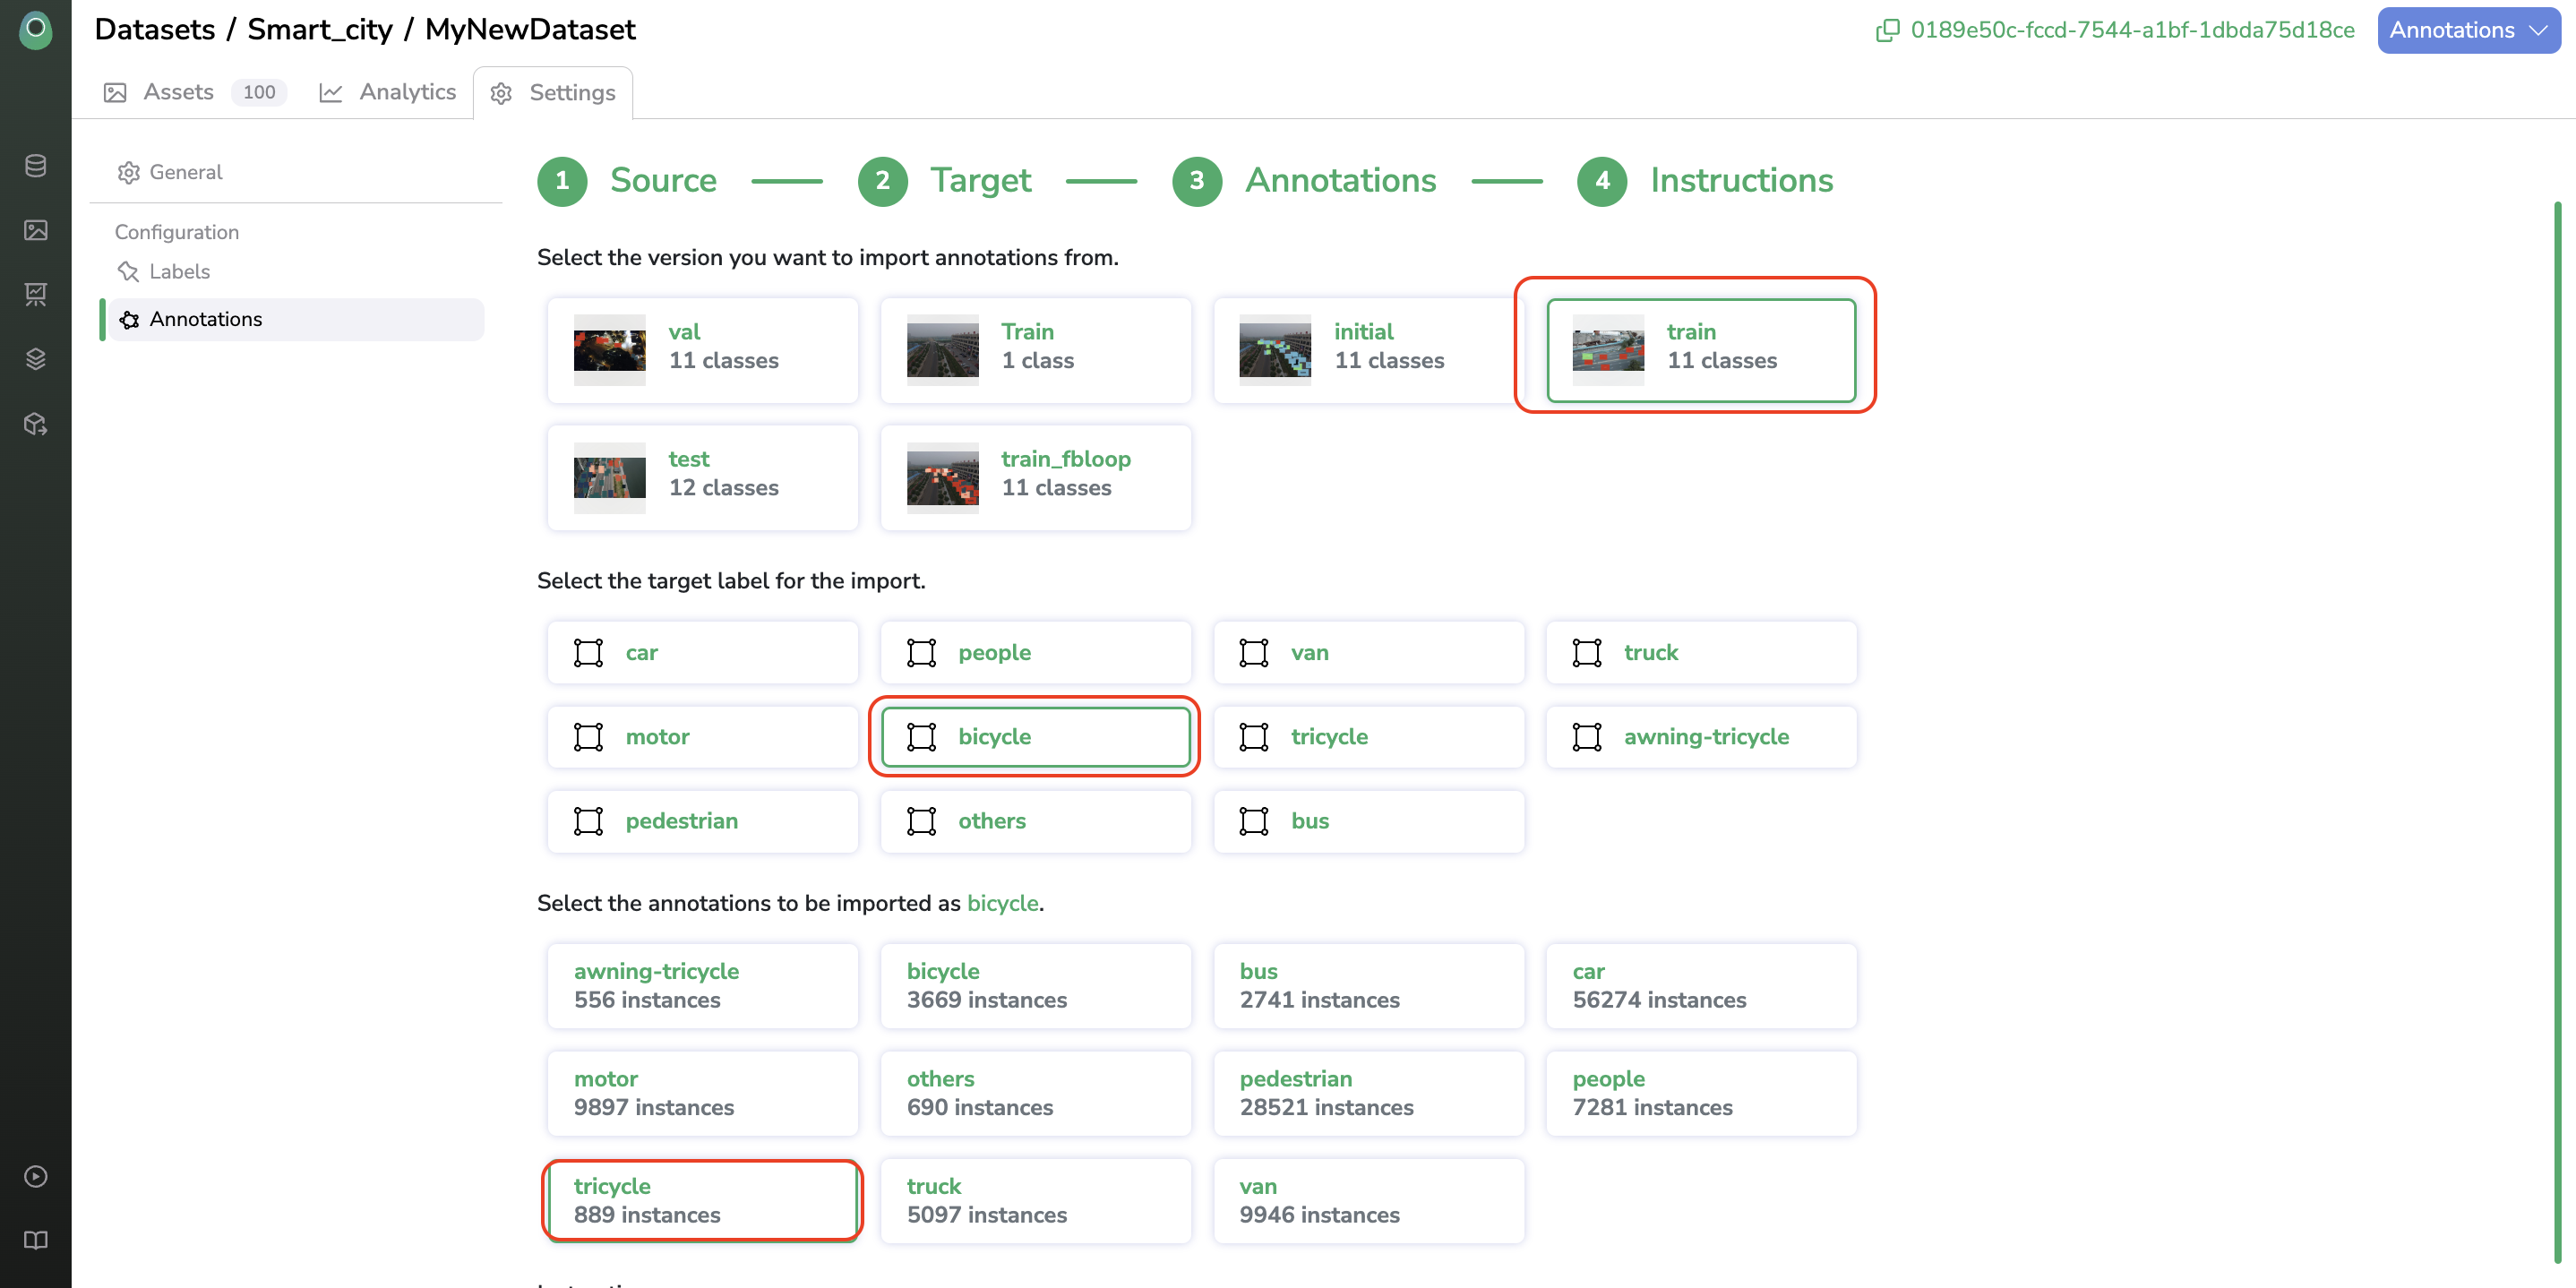This screenshot has height=1288, width=2576.
Task: Switch to the Assets tab
Action: [x=178, y=92]
